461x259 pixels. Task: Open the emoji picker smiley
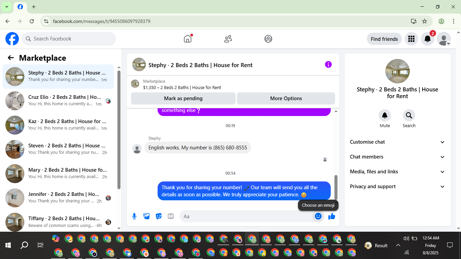(x=318, y=216)
